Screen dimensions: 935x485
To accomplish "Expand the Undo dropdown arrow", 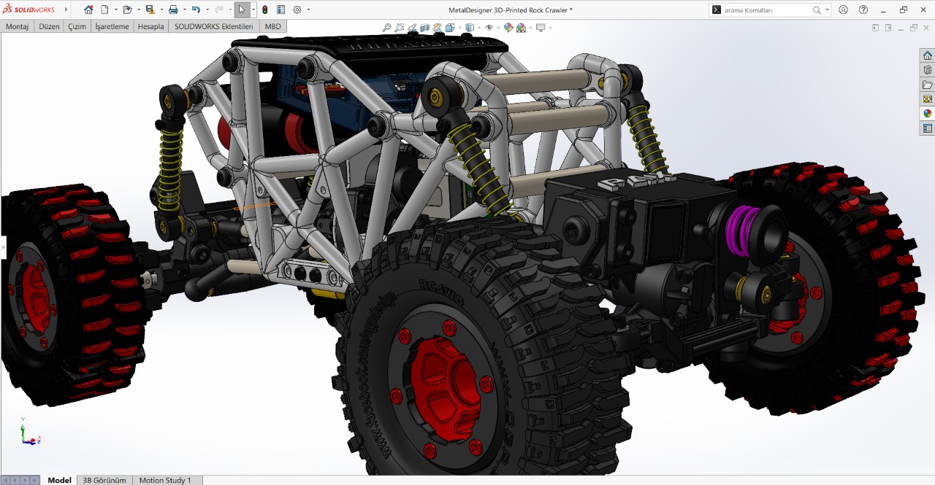I will pyautogui.click(x=207, y=9).
